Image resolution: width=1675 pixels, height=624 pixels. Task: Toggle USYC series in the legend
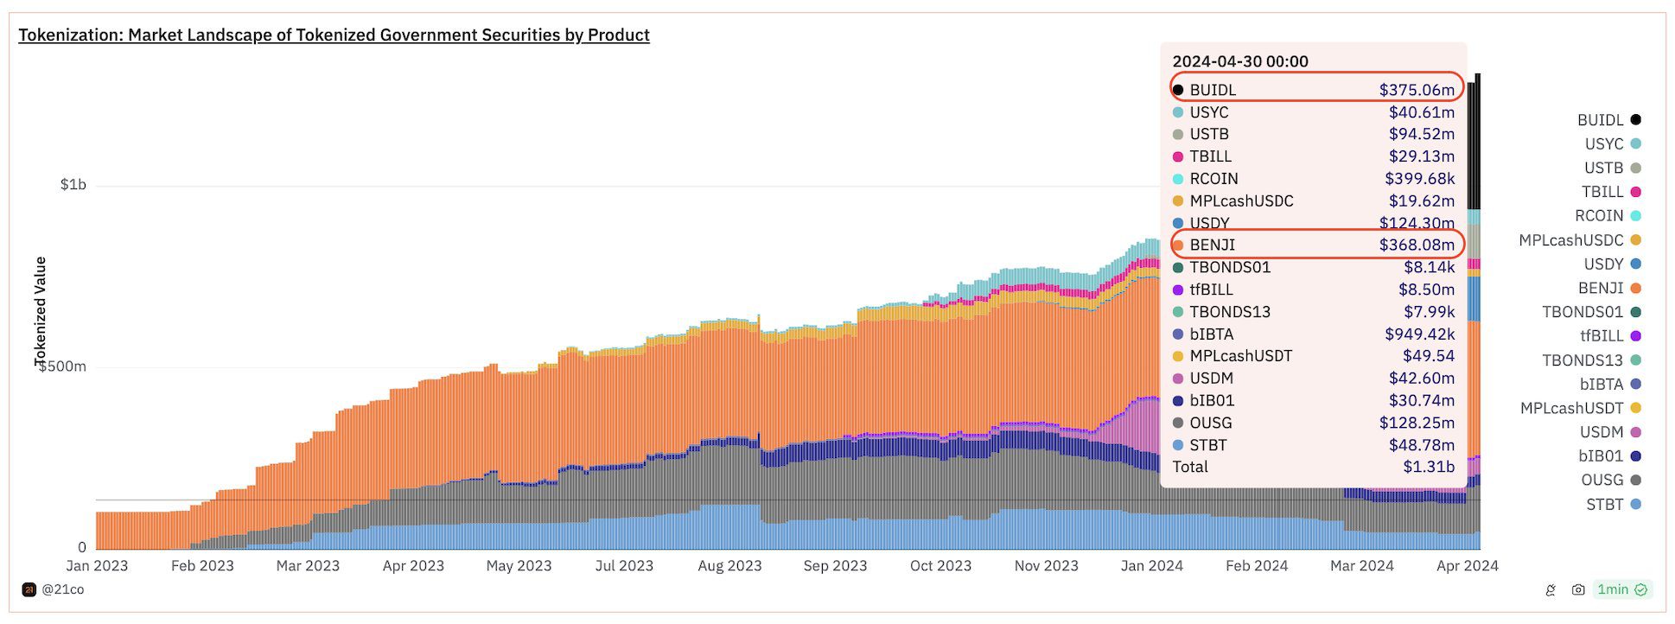point(1613,144)
